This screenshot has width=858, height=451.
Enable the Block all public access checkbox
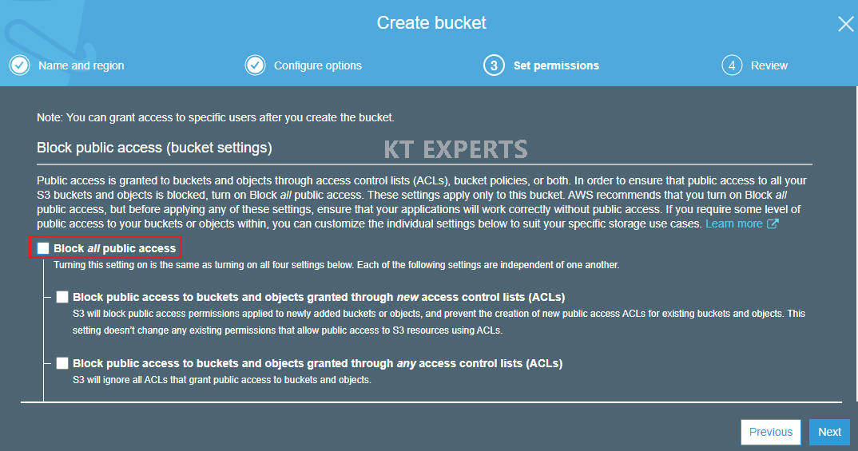[43, 248]
